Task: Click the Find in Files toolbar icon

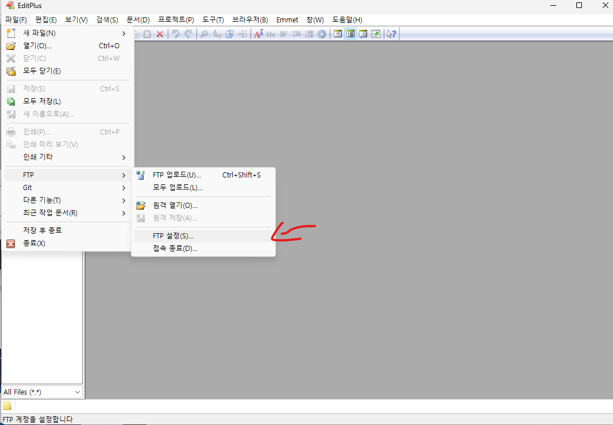Action: (230, 34)
